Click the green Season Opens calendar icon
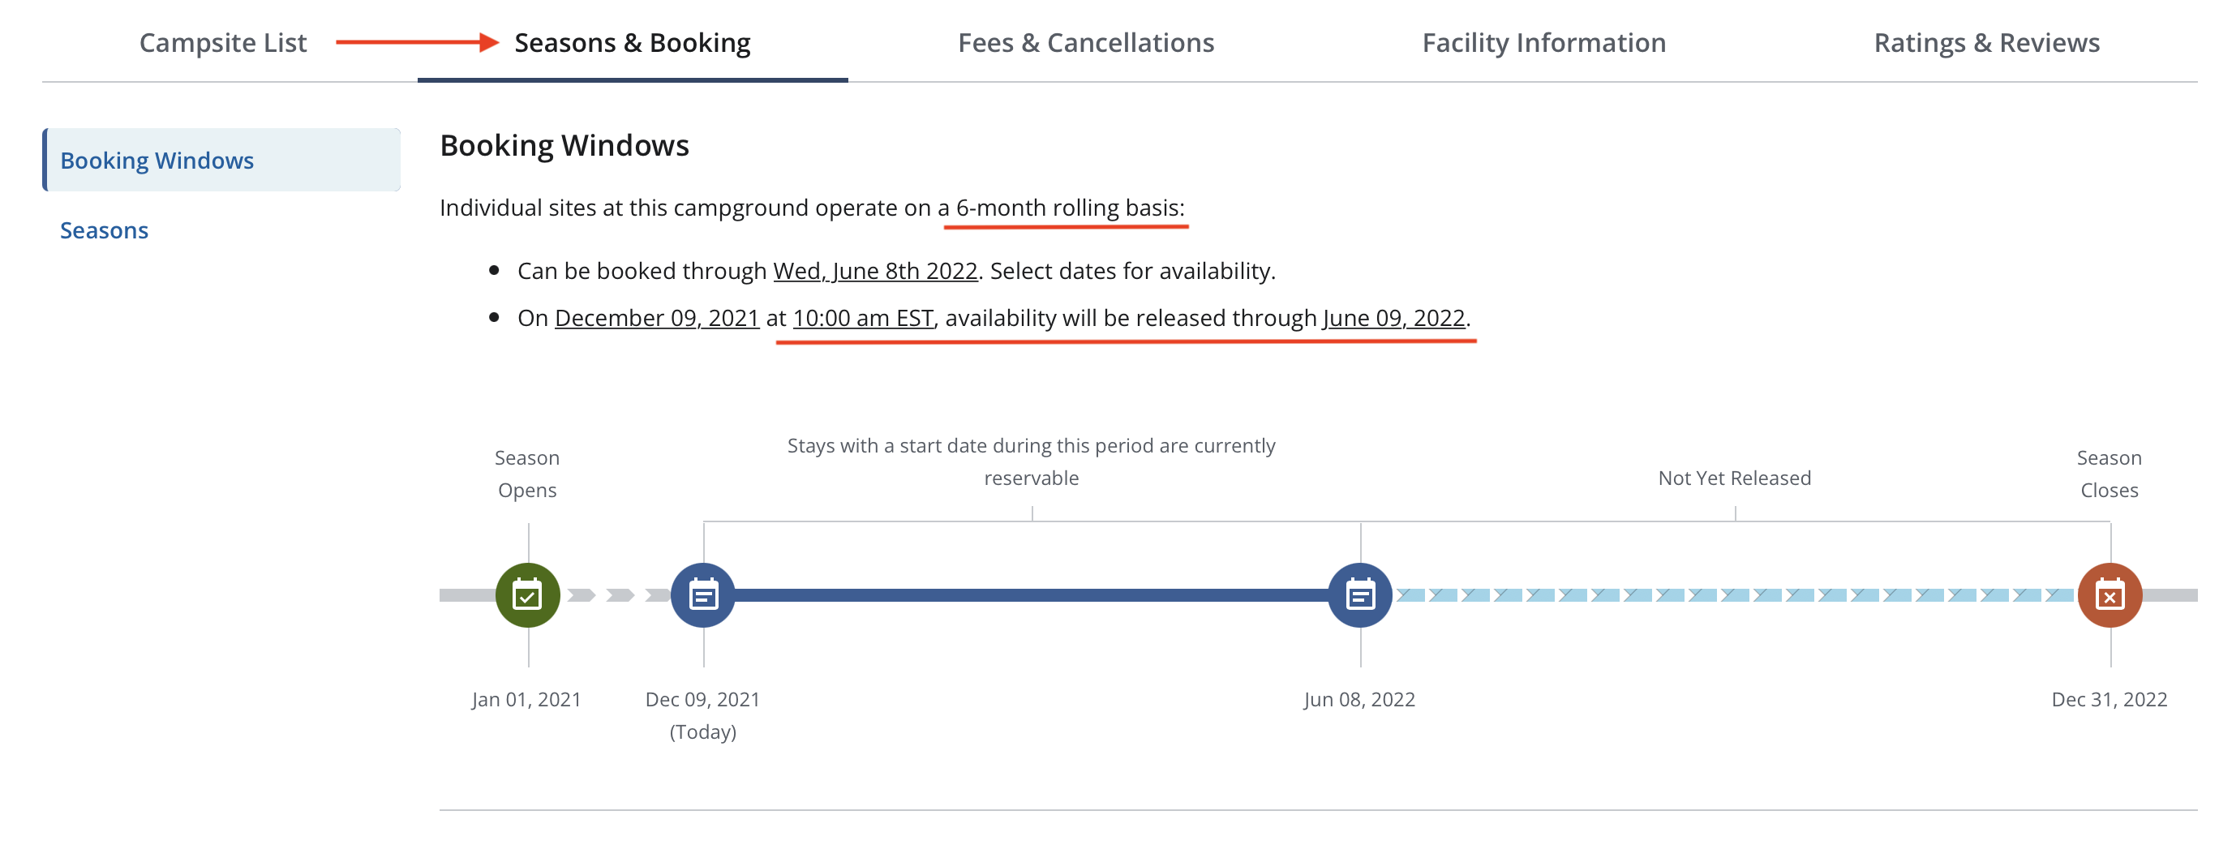The width and height of the screenshot is (2219, 858). (x=527, y=595)
